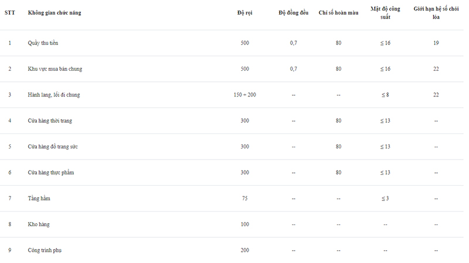Select the Hành lang, lối đi chung cell
The height and width of the screenshot is (263, 469).
(x=54, y=95)
